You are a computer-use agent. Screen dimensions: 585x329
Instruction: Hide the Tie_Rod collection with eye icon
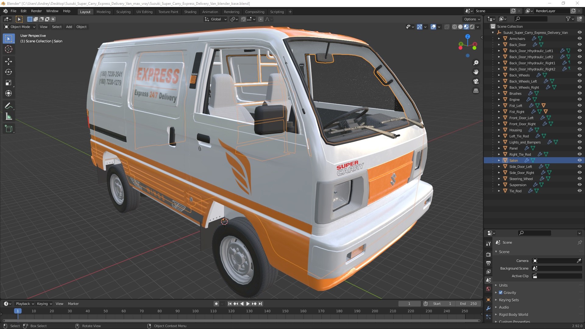coord(580,191)
